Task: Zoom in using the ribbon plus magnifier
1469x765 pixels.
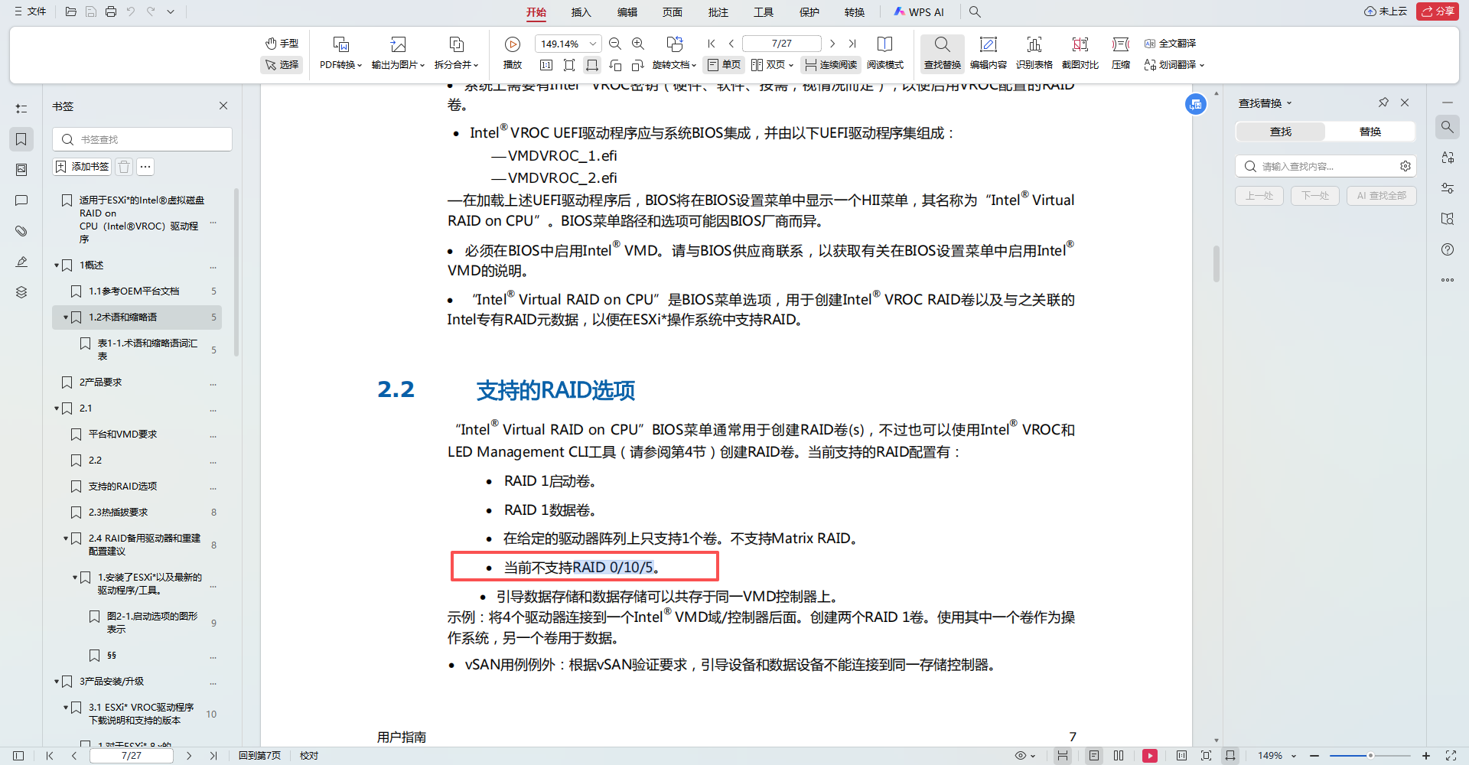Action: [x=638, y=44]
